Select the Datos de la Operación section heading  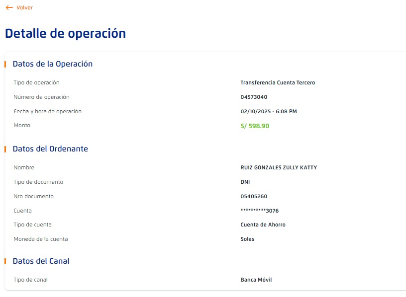click(x=52, y=64)
